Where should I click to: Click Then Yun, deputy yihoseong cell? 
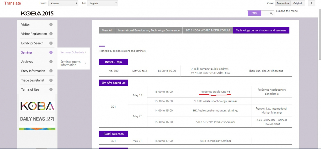pyautogui.click(x=266, y=71)
